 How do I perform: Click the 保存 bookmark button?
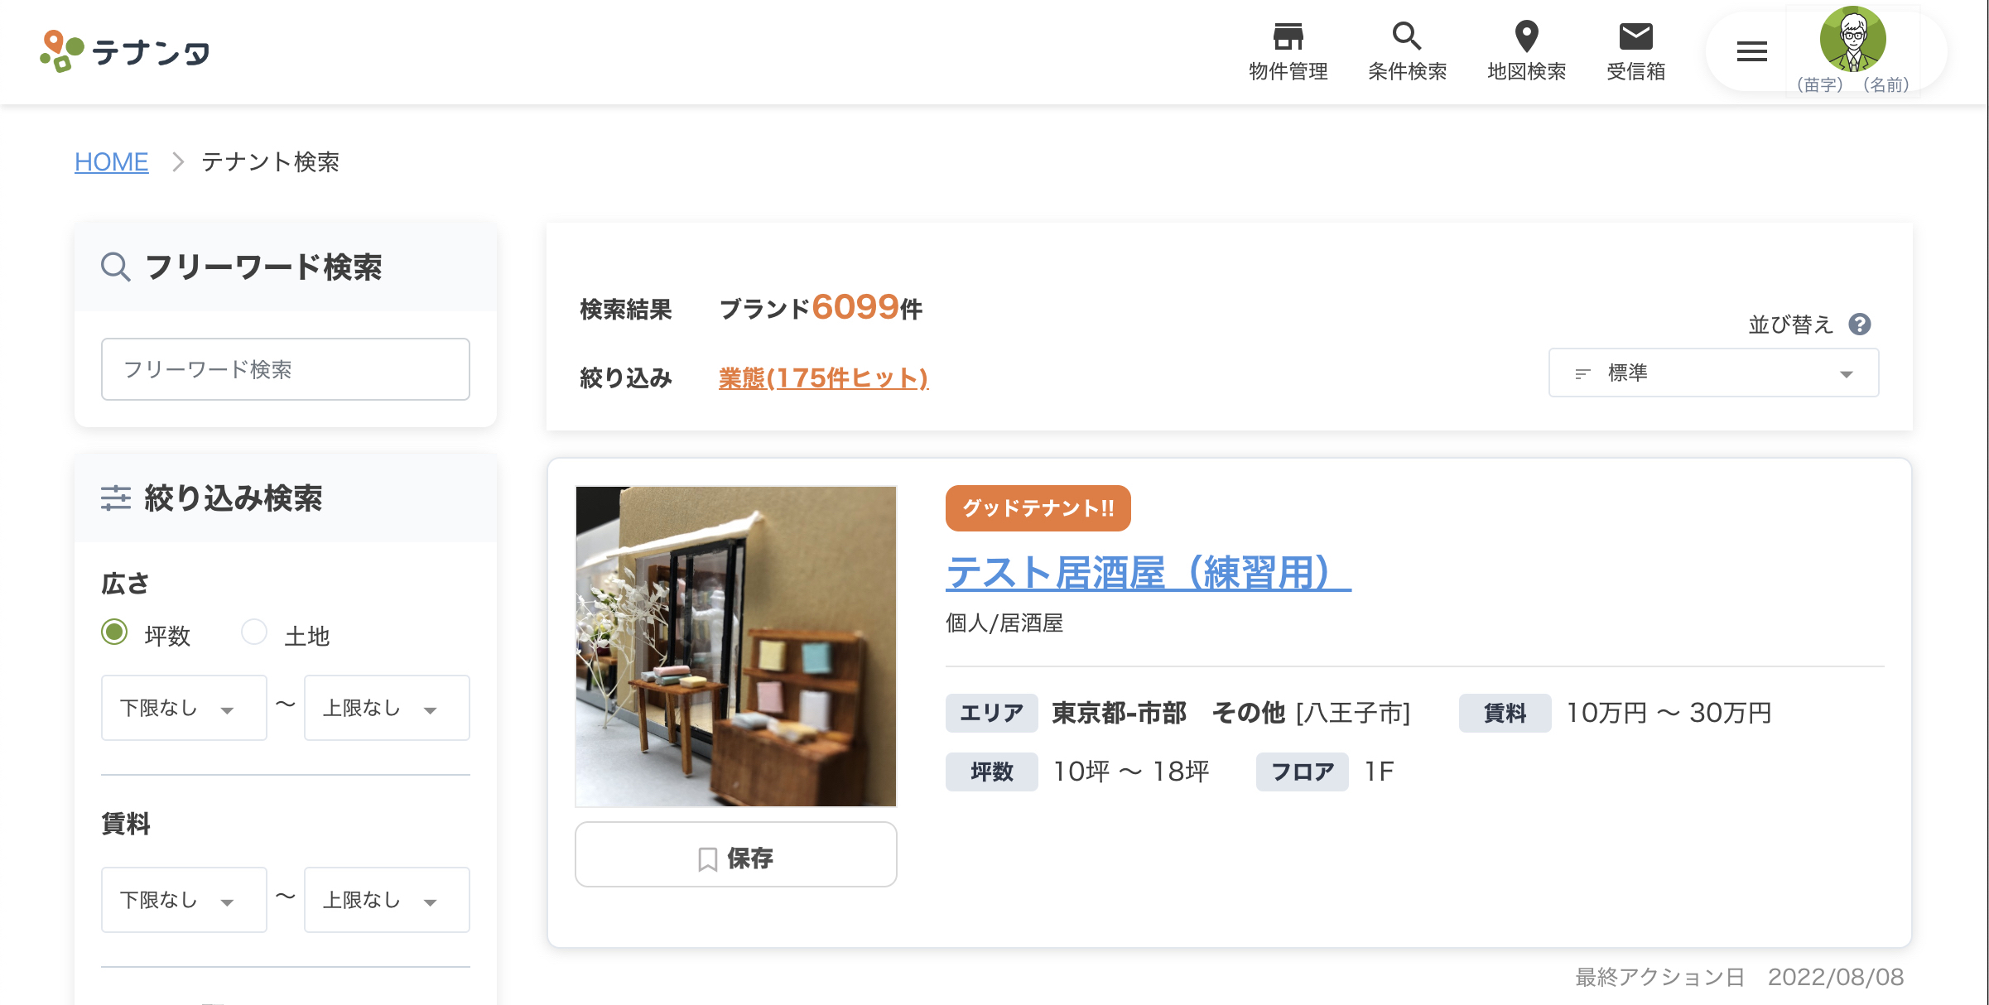tap(735, 855)
